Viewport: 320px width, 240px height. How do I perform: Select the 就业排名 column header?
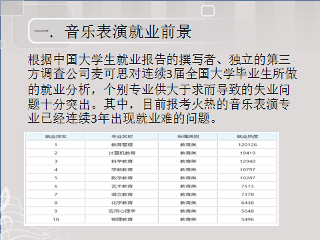(x=56, y=137)
